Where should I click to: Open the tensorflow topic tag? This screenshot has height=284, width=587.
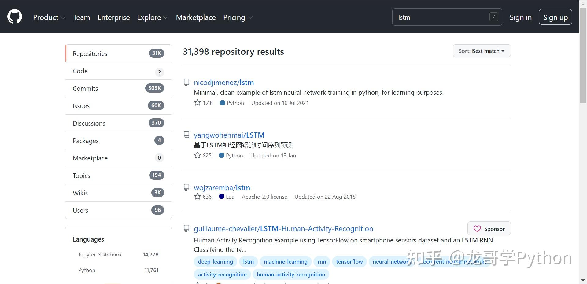349,261
